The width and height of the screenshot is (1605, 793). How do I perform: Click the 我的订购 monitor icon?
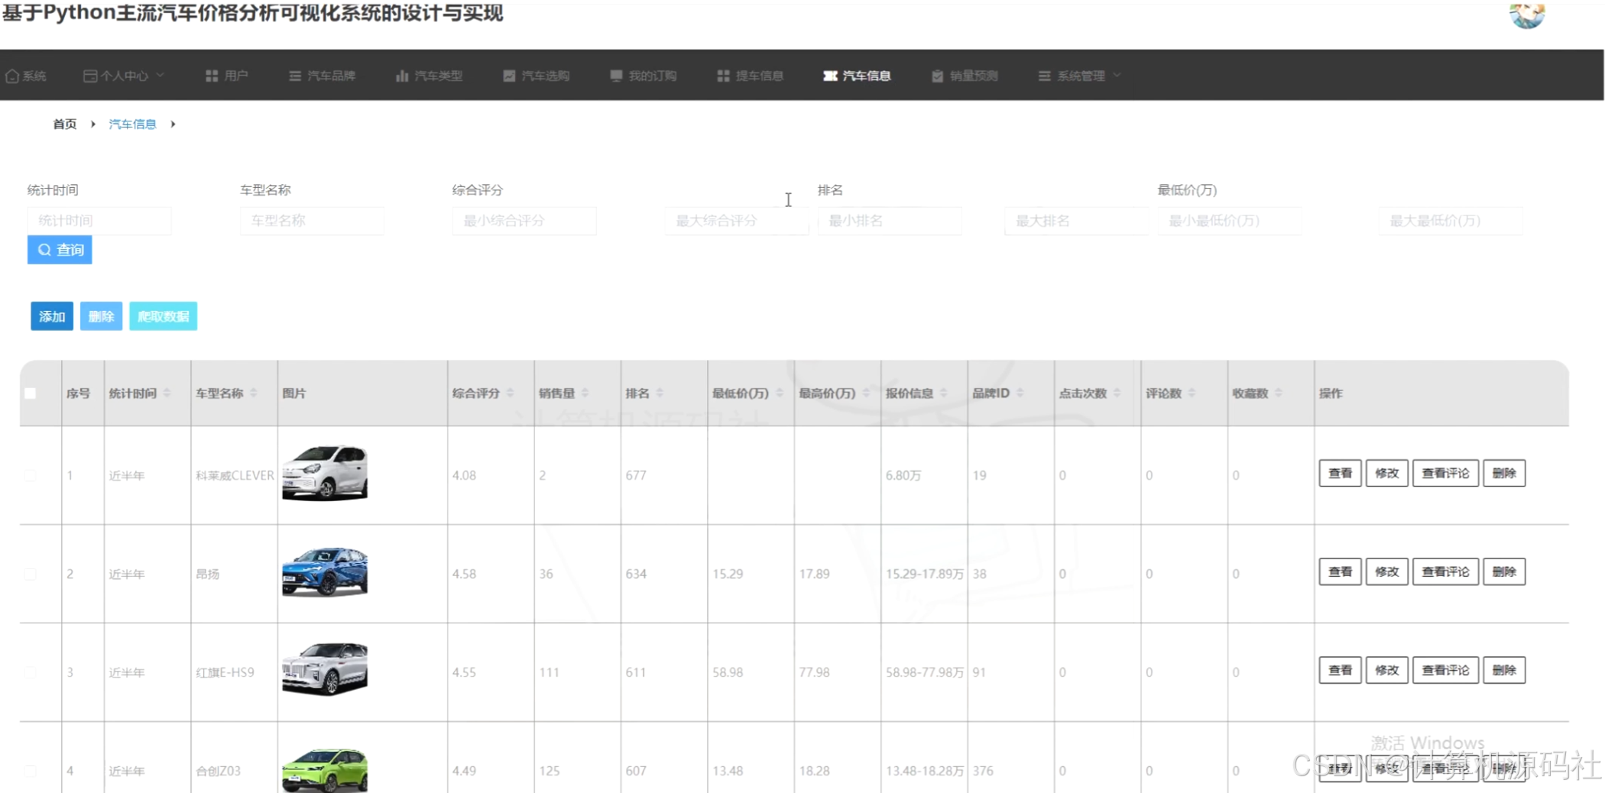click(x=616, y=76)
